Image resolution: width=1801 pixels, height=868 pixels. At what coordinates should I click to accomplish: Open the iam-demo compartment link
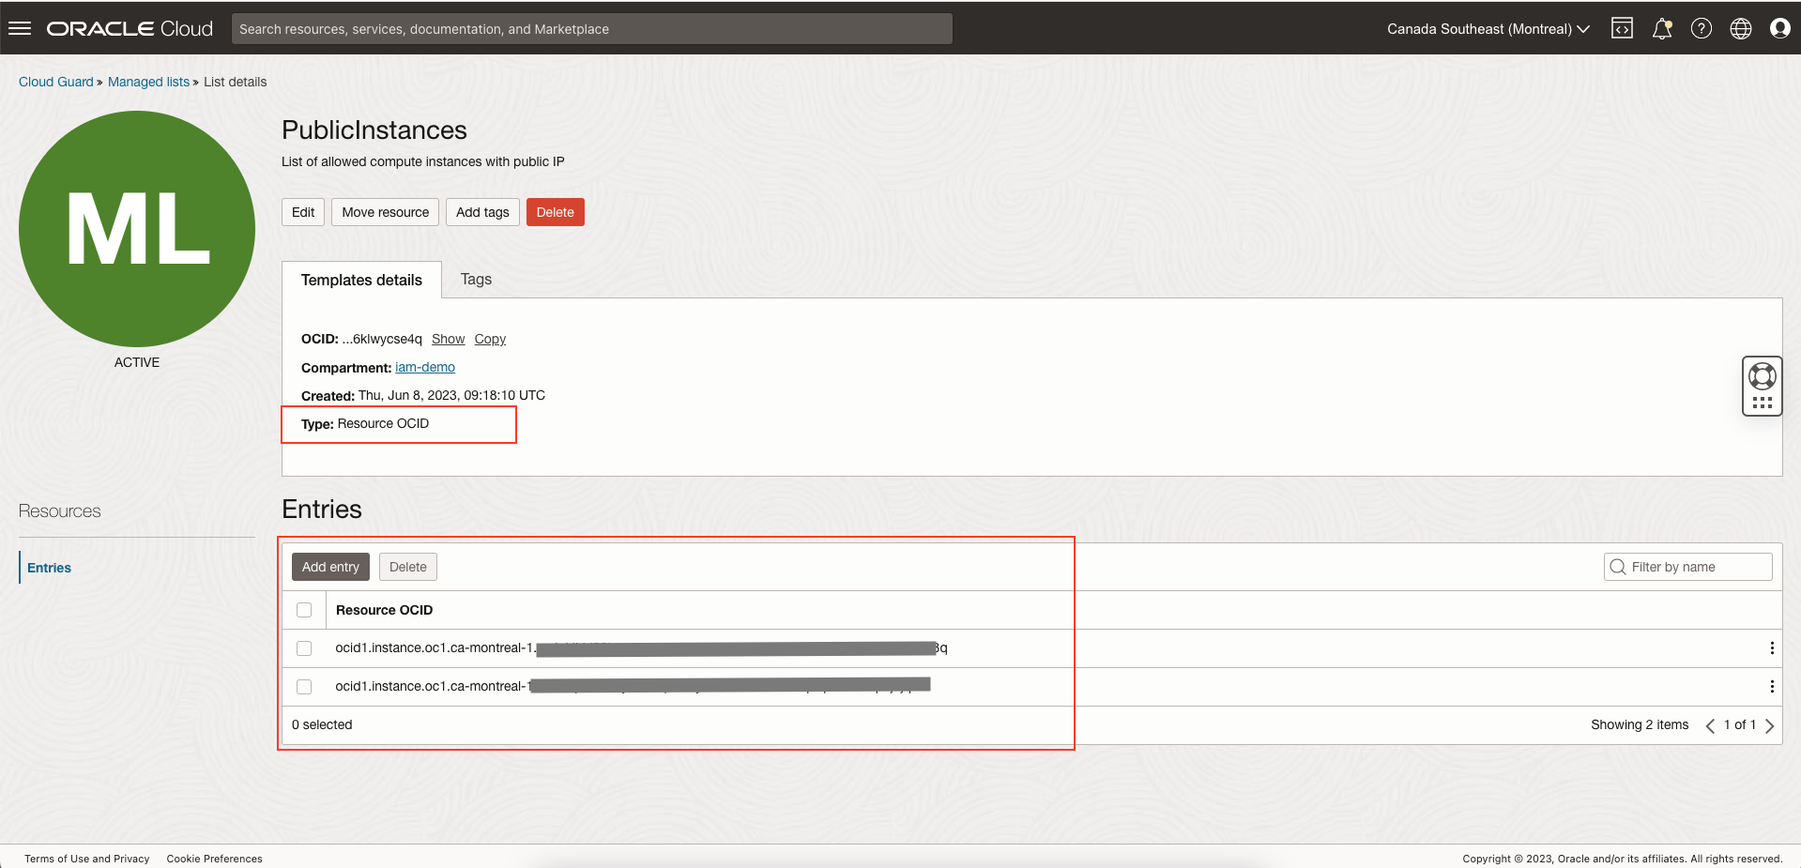(x=425, y=367)
